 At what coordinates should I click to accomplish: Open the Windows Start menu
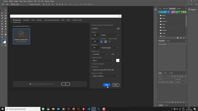click(2, 109)
